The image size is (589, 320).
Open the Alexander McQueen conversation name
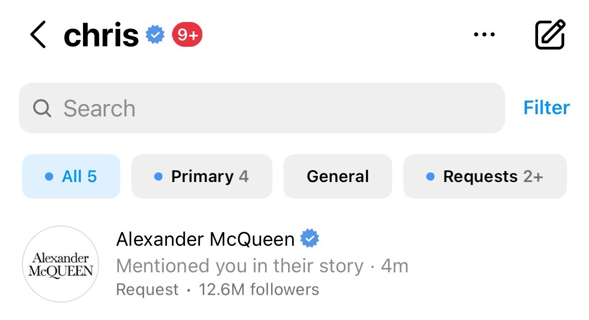tap(205, 239)
